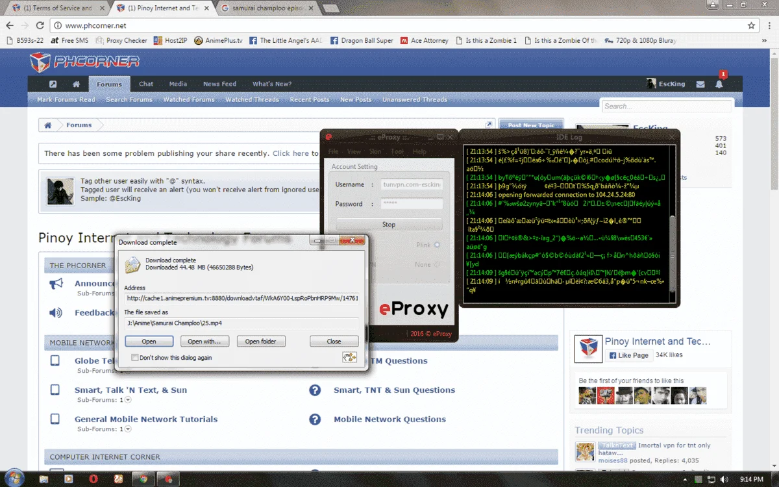Open the PHCorner logo homepage
The width and height of the screenshot is (779, 487).
tap(84, 62)
